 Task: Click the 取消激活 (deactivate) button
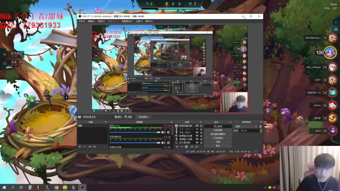(x=143, y=117)
